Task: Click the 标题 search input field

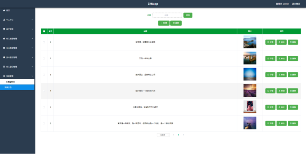Action: coord(167,15)
